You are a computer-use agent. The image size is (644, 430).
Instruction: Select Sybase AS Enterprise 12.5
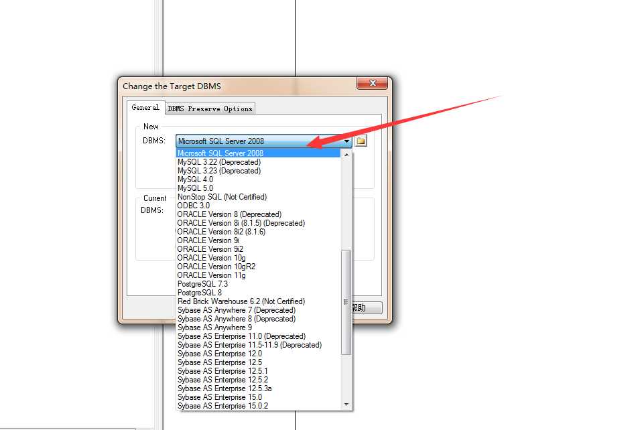(x=259, y=362)
